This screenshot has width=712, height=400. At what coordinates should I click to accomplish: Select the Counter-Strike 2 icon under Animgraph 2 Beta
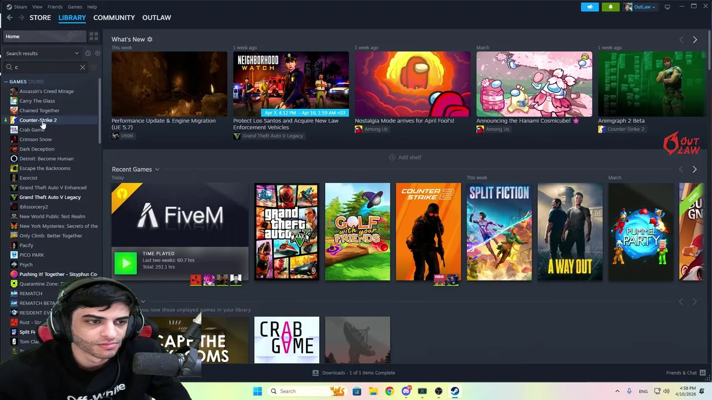(601, 129)
